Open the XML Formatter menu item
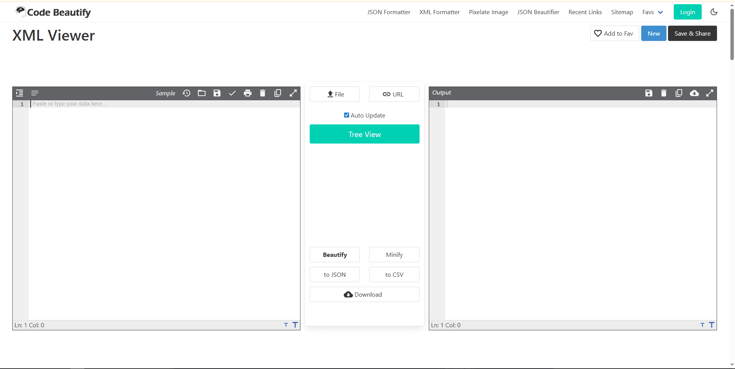 pyautogui.click(x=439, y=12)
